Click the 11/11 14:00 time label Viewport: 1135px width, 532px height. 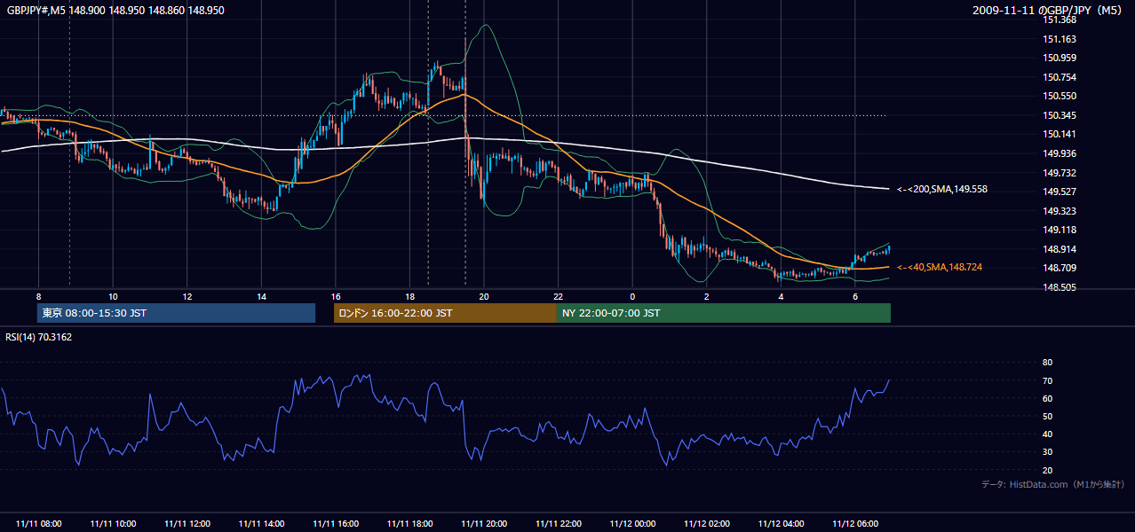coord(261,524)
